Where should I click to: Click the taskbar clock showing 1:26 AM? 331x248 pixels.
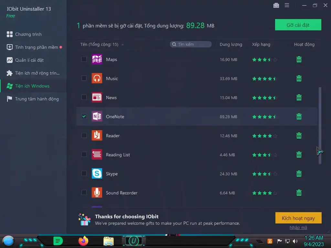(x=314, y=238)
